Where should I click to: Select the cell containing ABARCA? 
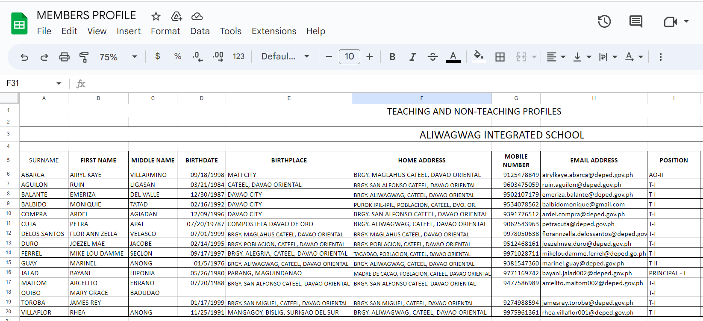(x=44, y=175)
